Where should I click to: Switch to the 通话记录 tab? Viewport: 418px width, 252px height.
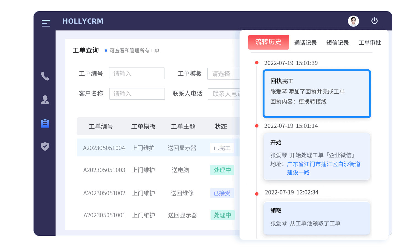(x=305, y=42)
